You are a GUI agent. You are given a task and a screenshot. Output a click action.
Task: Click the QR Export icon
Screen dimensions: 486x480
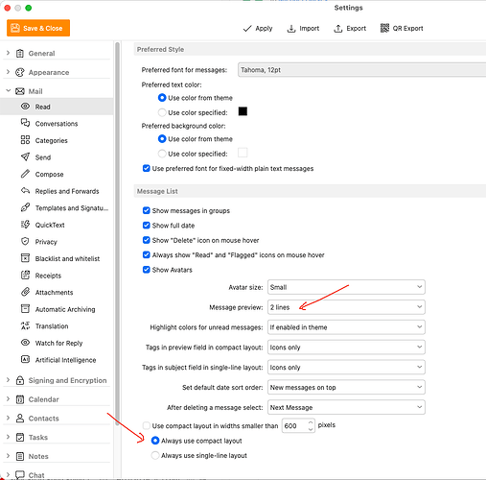(384, 28)
